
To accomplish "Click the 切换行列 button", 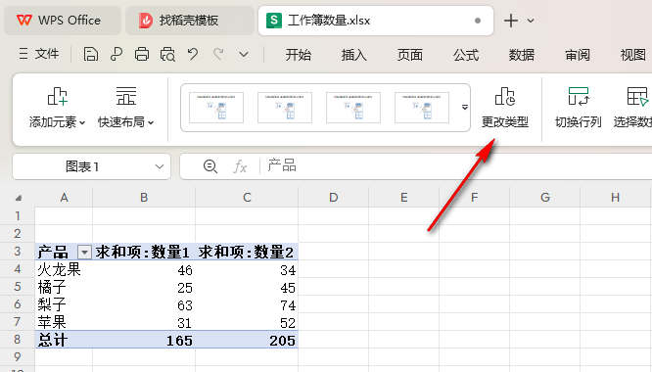I will pos(578,108).
